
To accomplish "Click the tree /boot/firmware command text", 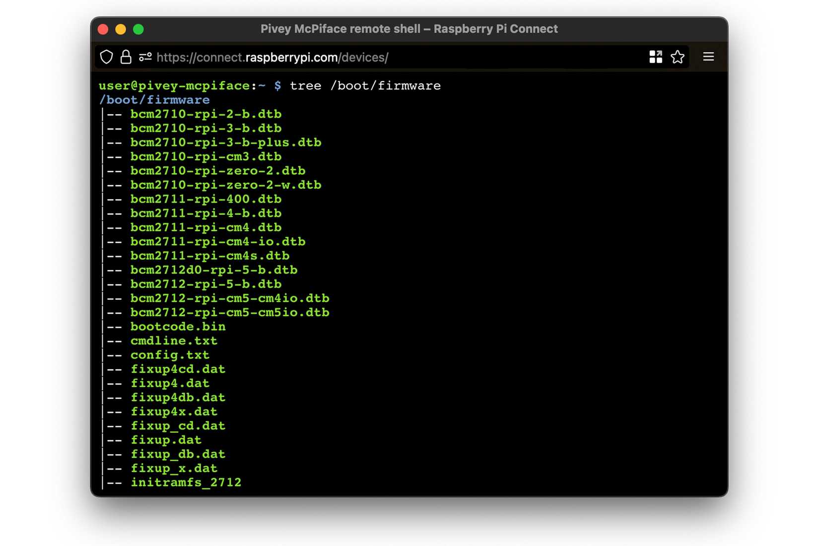I will click(365, 86).
